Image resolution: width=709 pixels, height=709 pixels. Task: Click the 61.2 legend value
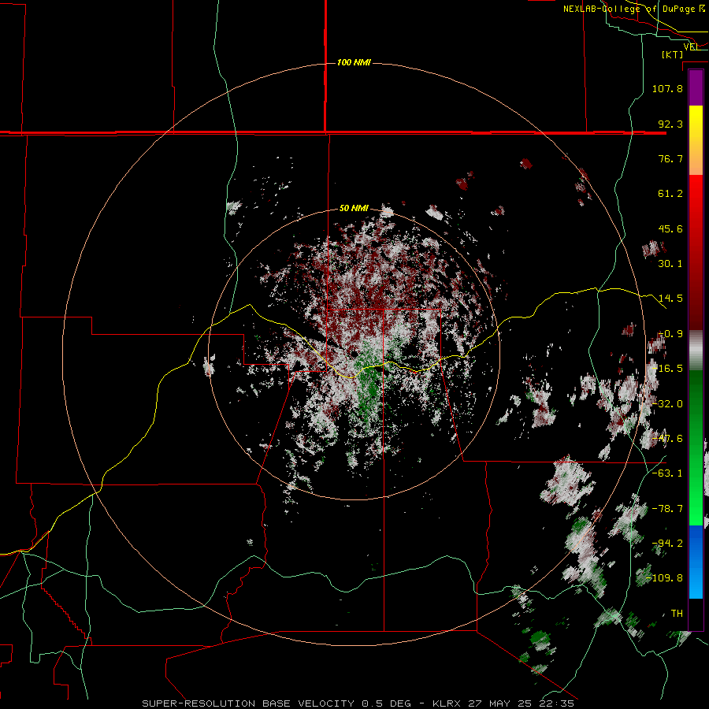pos(670,194)
